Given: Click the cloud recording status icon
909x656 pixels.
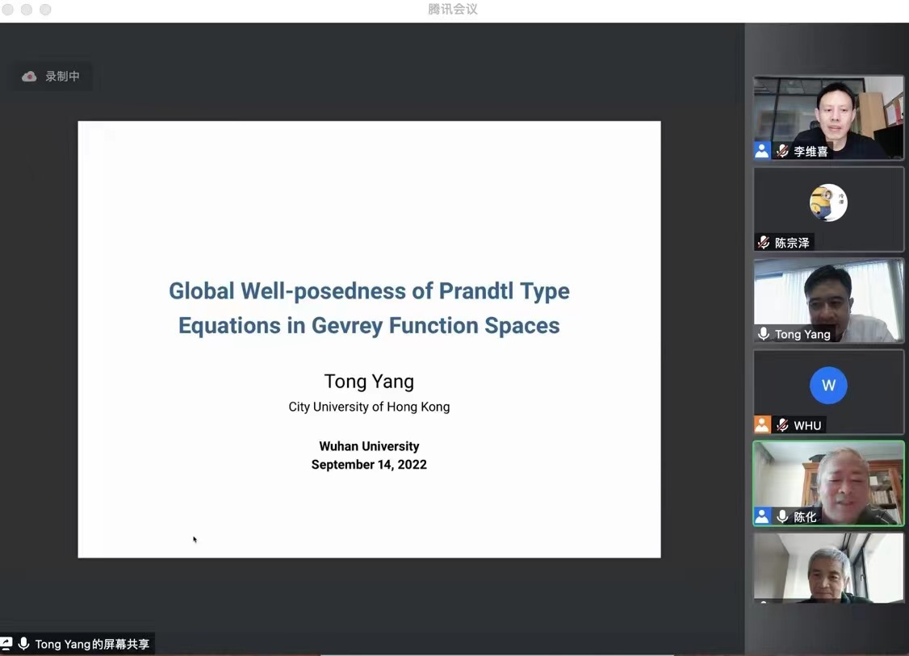Looking at the screenshot, I should [x=29, y=77].
